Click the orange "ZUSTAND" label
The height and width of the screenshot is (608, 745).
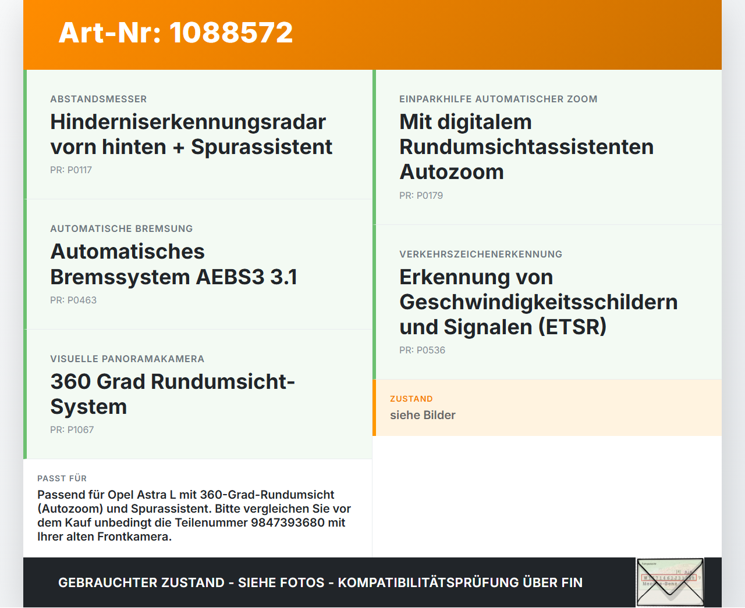(411, 399)
